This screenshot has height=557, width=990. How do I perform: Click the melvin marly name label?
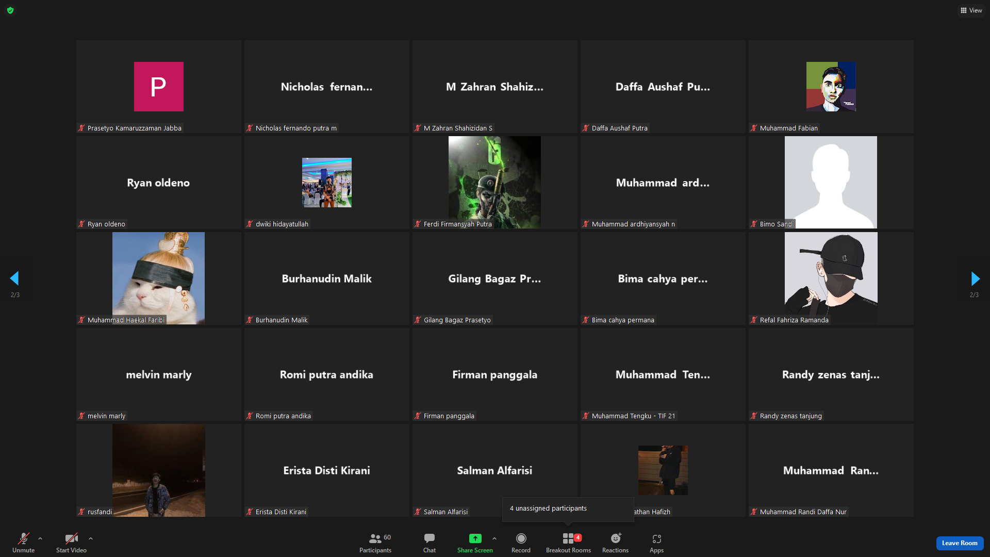click(106, 416)
